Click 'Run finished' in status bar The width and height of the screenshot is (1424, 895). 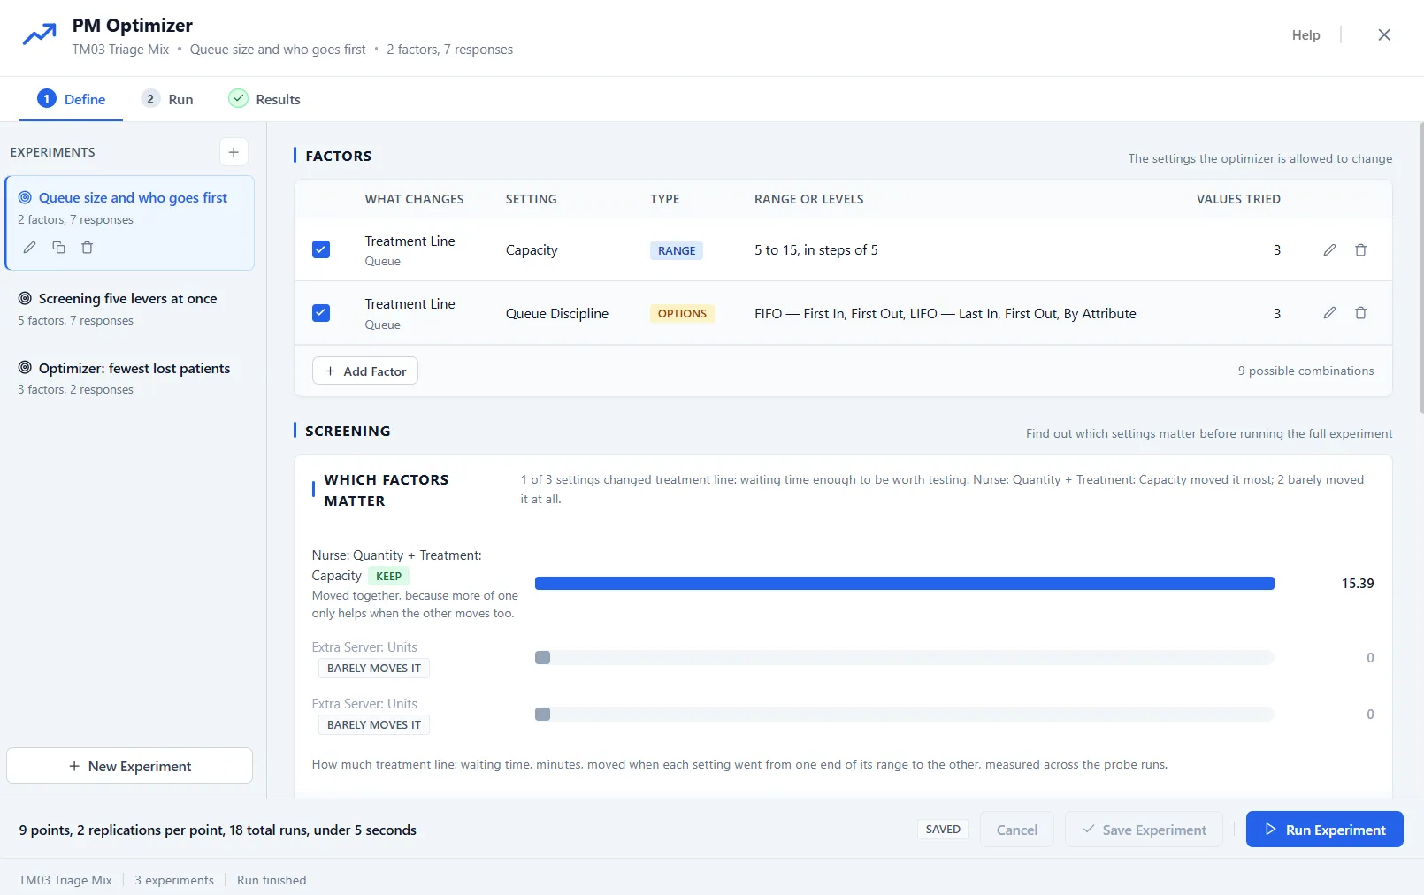pos(272,880)
